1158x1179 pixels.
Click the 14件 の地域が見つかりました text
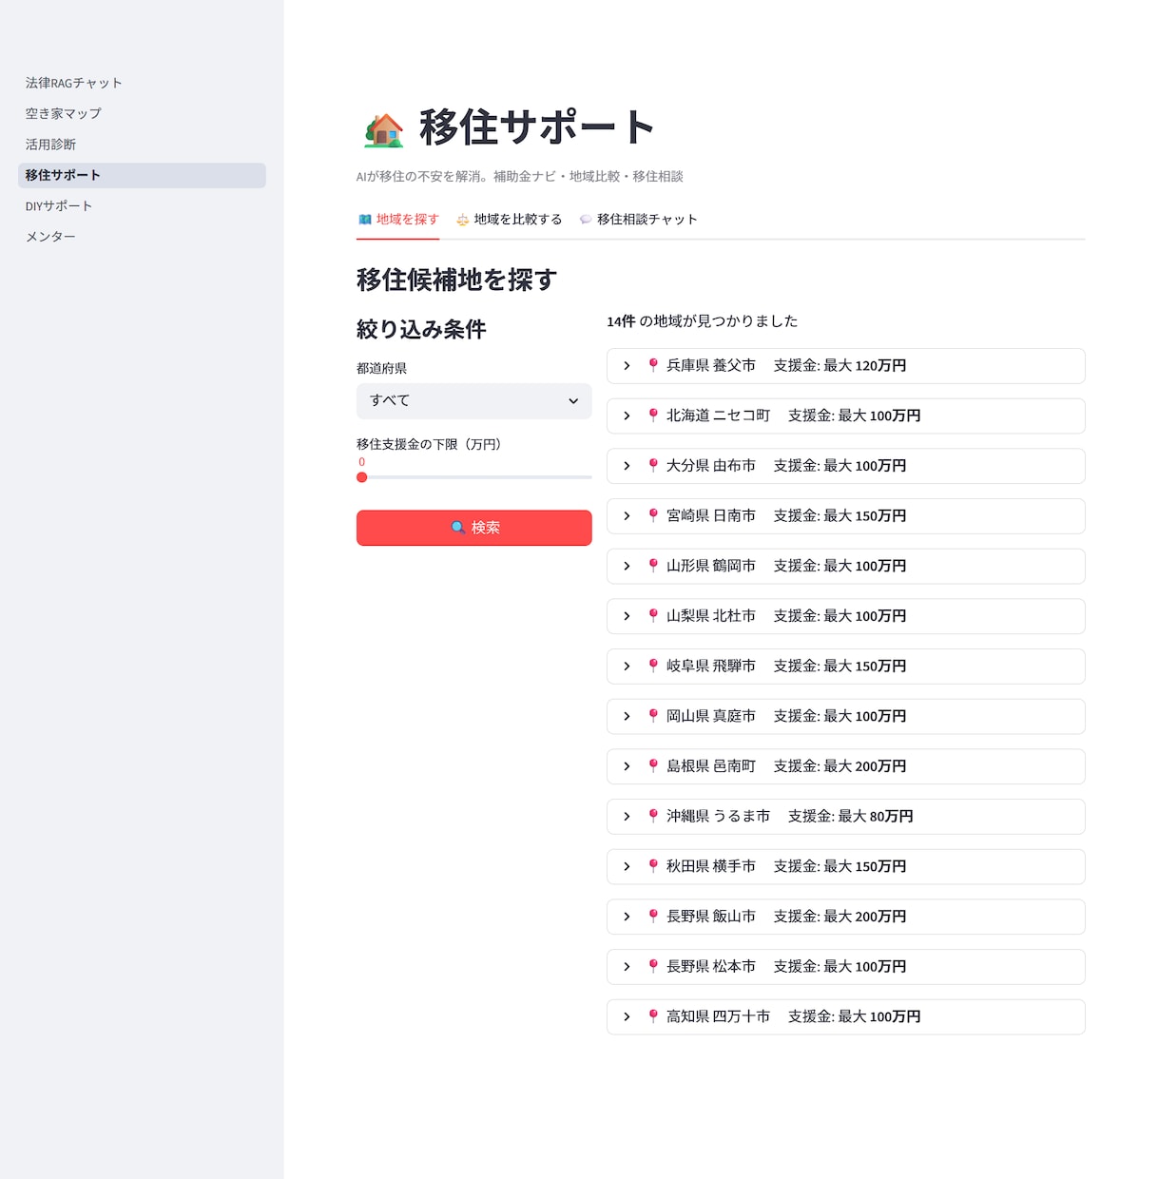pyautogui.click(x=702, y=321)
